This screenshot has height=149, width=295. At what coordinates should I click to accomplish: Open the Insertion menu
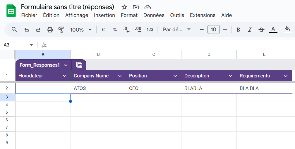pos(104,15)
